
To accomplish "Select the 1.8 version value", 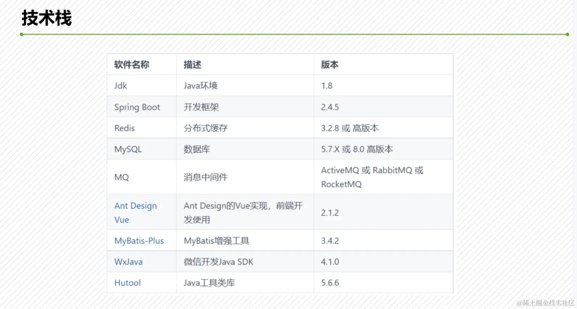I will tap(327, 86).
